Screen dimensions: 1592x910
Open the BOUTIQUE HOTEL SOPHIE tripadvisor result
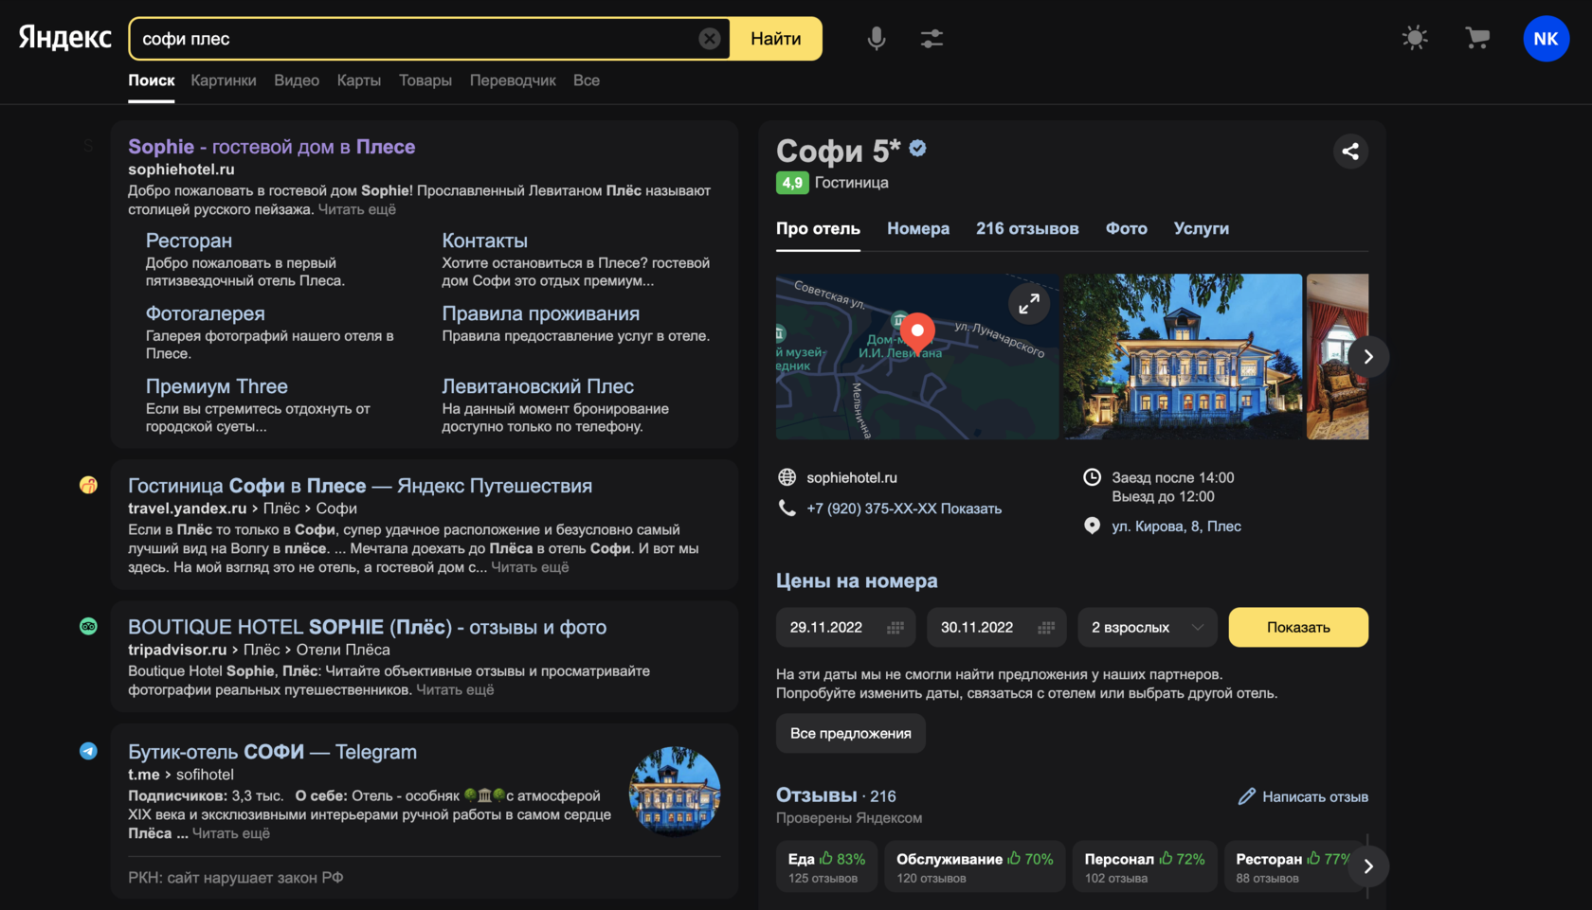tap(367, 627)
